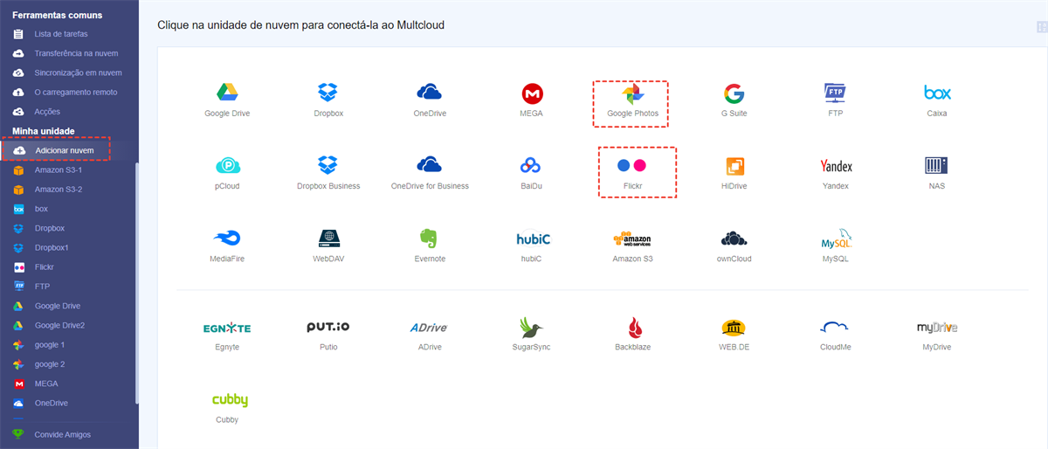The image size is (1048, 449).
Task: Click Convide Amigos link
Action: point(62,434)
